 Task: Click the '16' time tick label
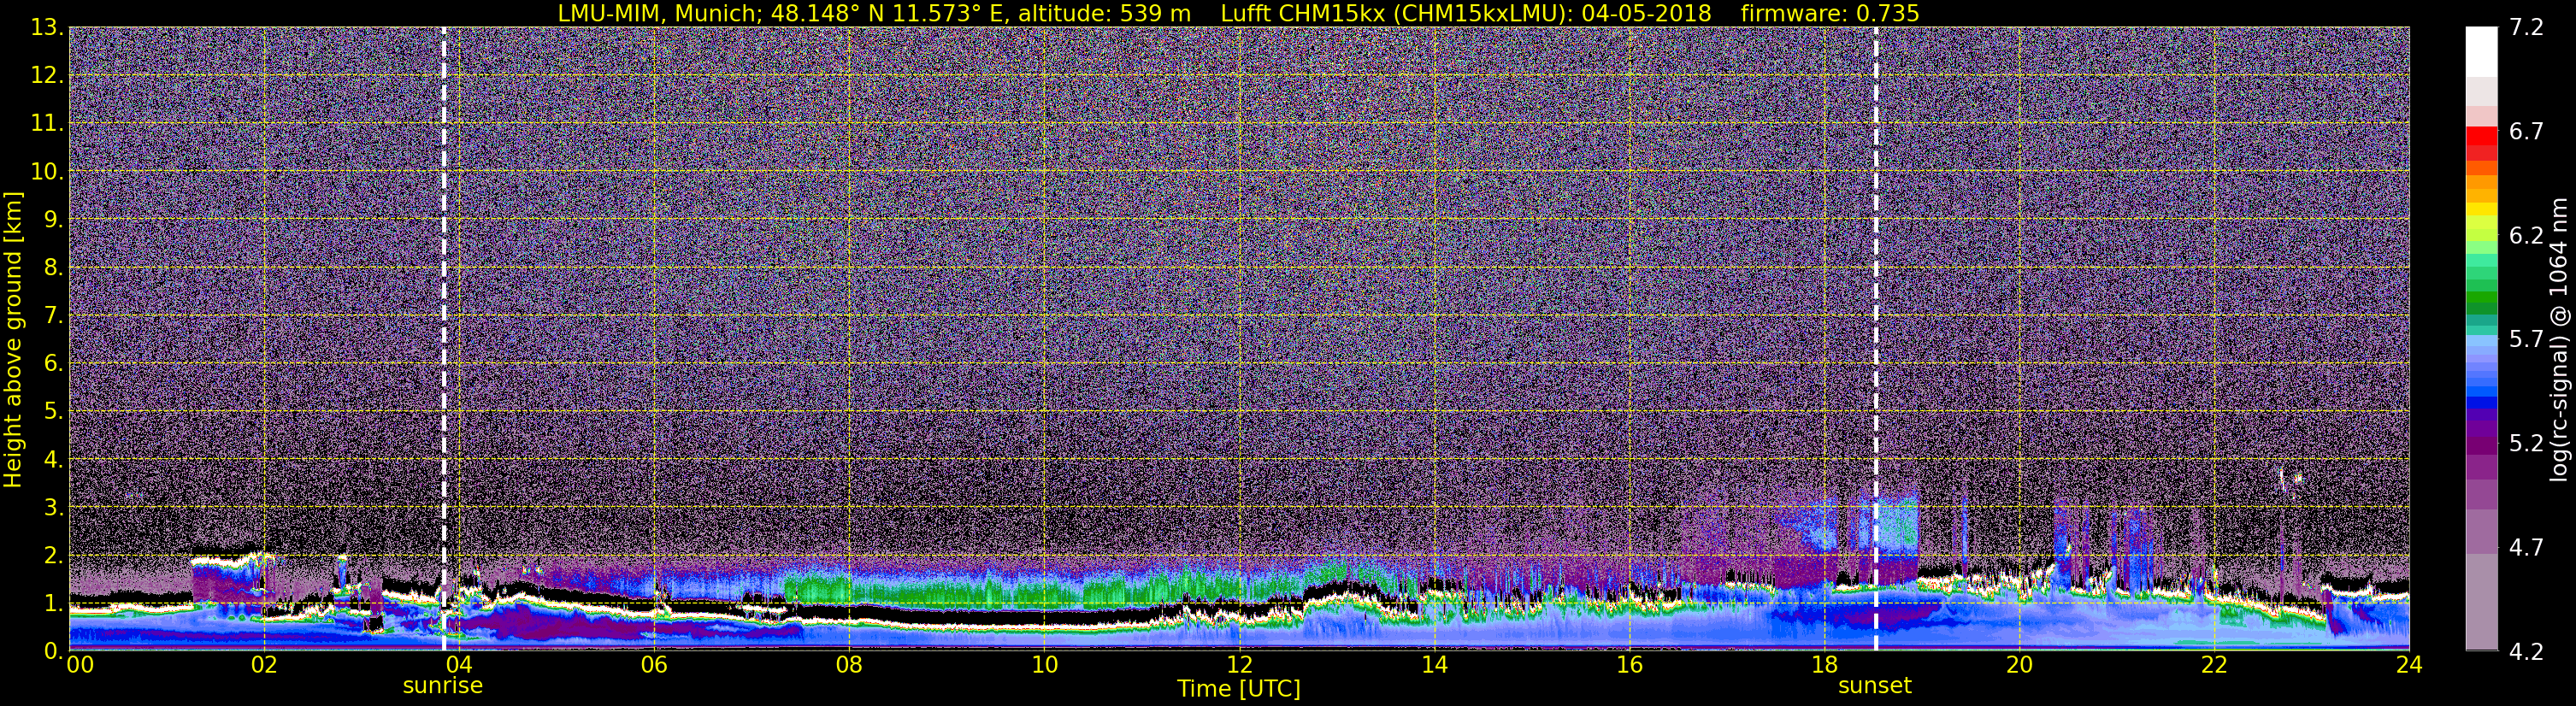pyautogui.click(x=1629, y=664)
